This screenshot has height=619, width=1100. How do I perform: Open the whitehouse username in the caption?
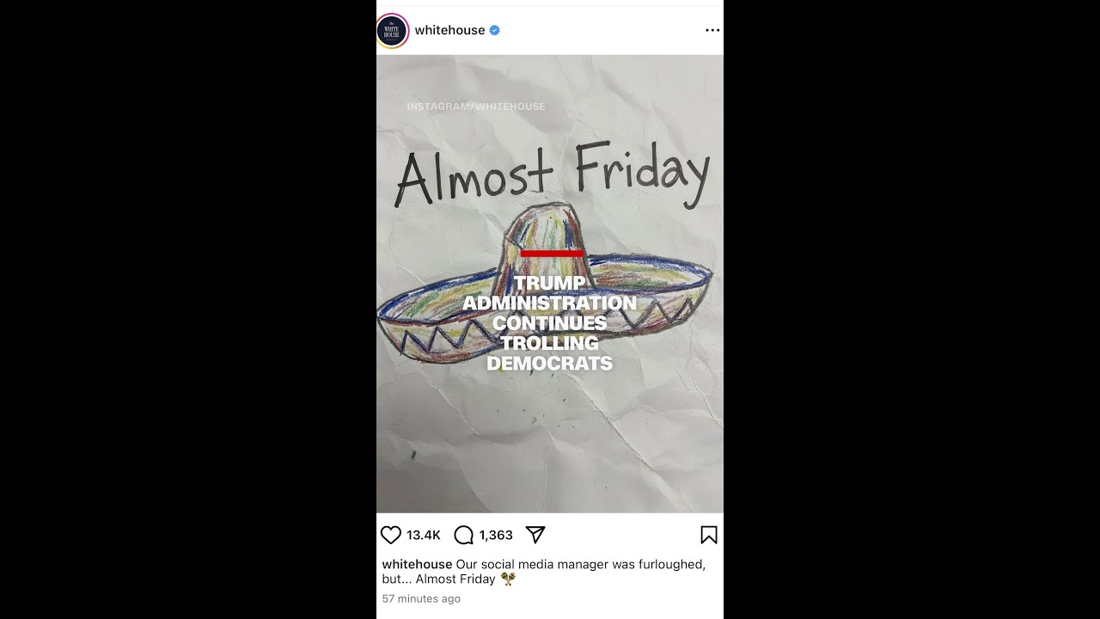tap(417, 564)
